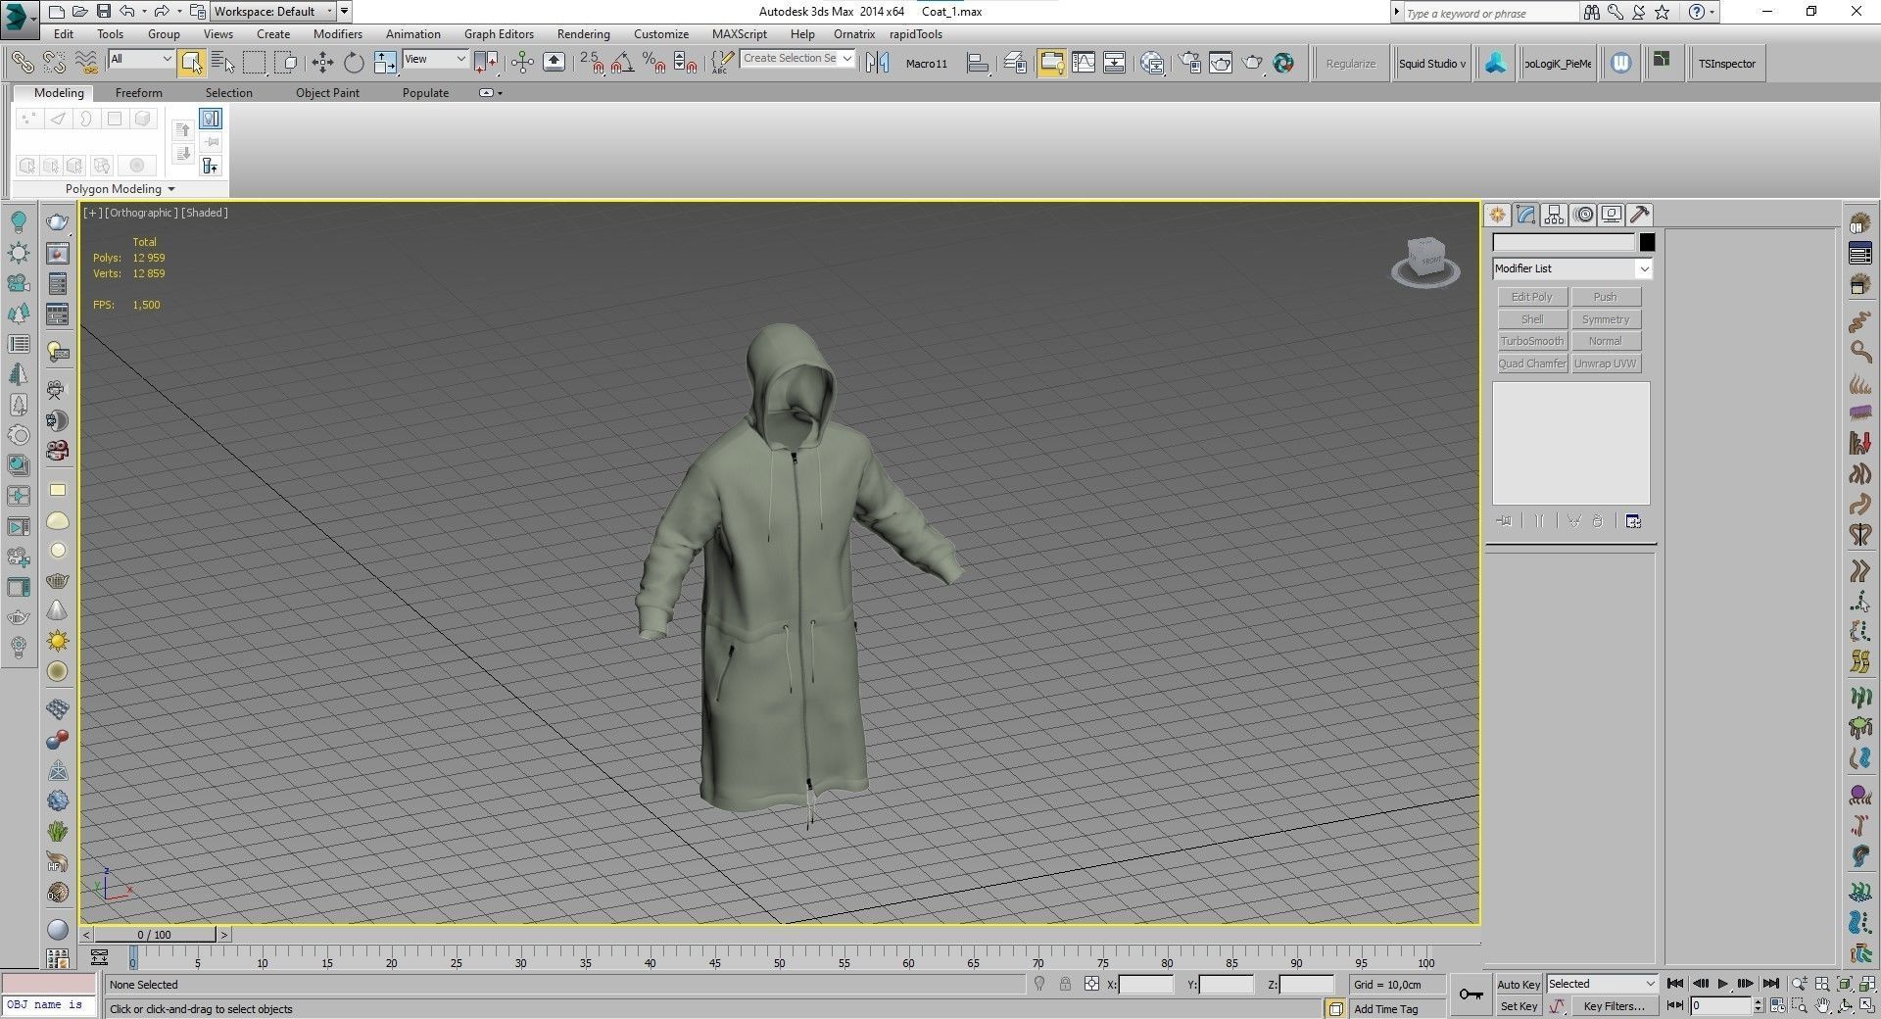Viewport: 1881px width, 1019px height.
Task: Click the X coordinate input field
Action: pyautogui.click(x=1145, y=985)
